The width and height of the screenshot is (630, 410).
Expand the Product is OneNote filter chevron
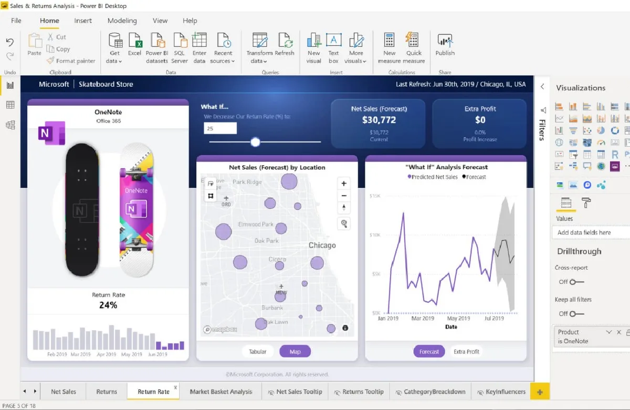[609, 332]
